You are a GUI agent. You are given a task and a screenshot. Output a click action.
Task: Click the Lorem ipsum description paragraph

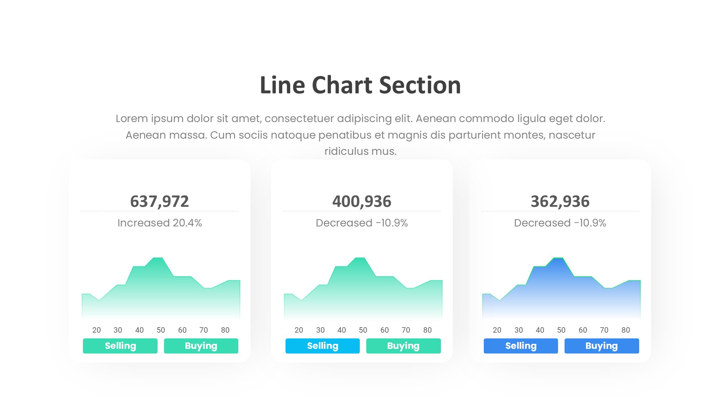[x=360, y=135]
